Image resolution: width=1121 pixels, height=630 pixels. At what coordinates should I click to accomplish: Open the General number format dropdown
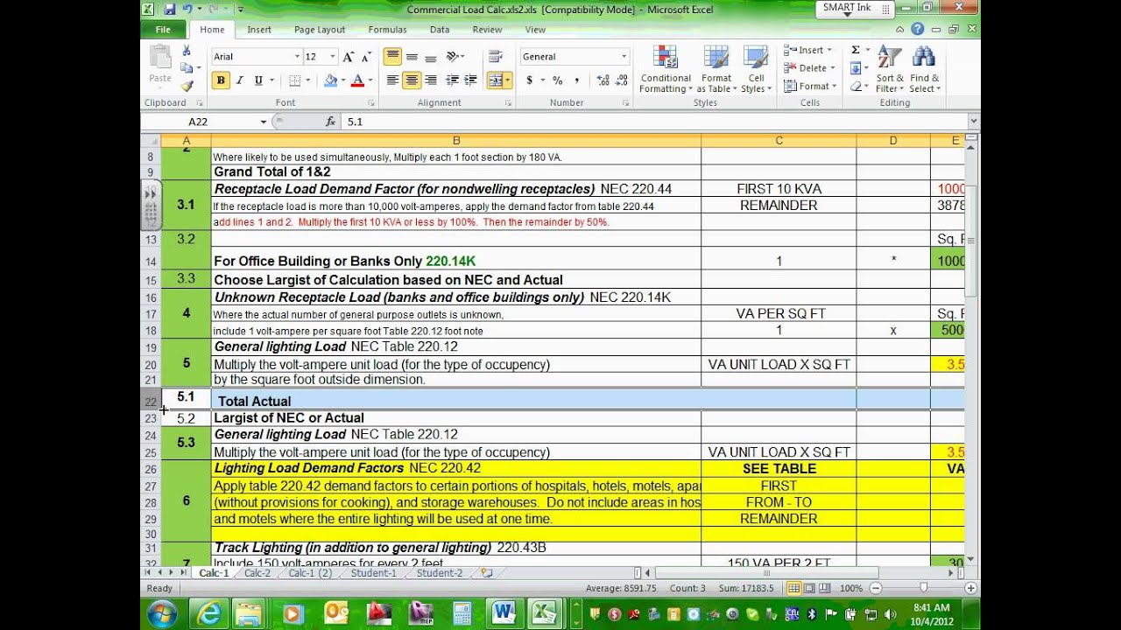tap(624, 57)
